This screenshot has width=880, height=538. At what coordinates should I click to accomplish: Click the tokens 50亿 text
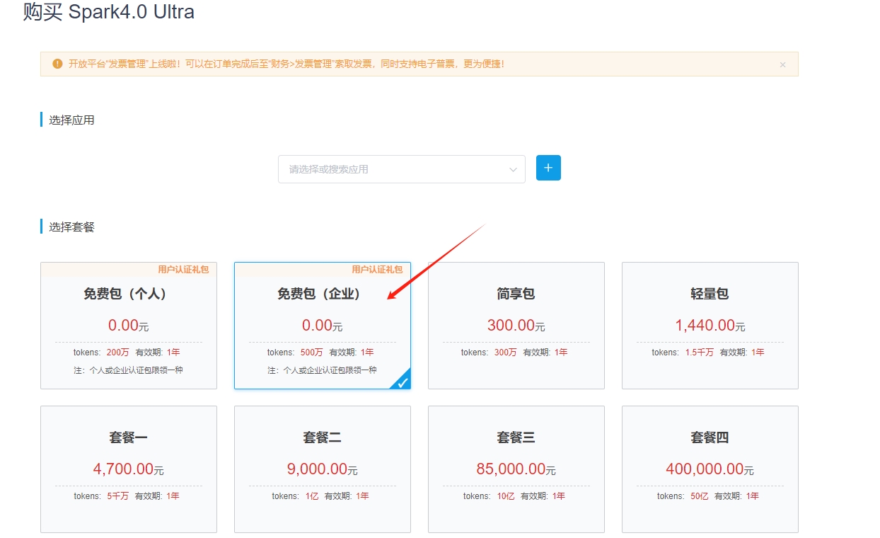[683, 496]
